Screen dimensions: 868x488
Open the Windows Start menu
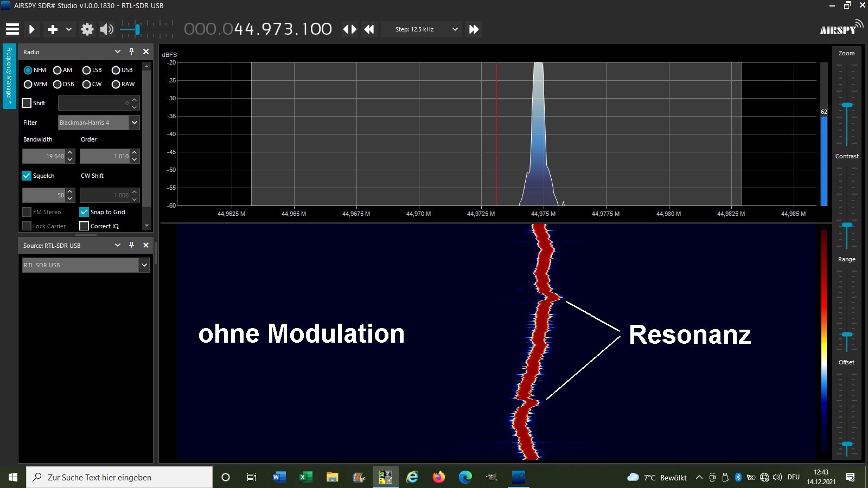click(x=13, y=477)
